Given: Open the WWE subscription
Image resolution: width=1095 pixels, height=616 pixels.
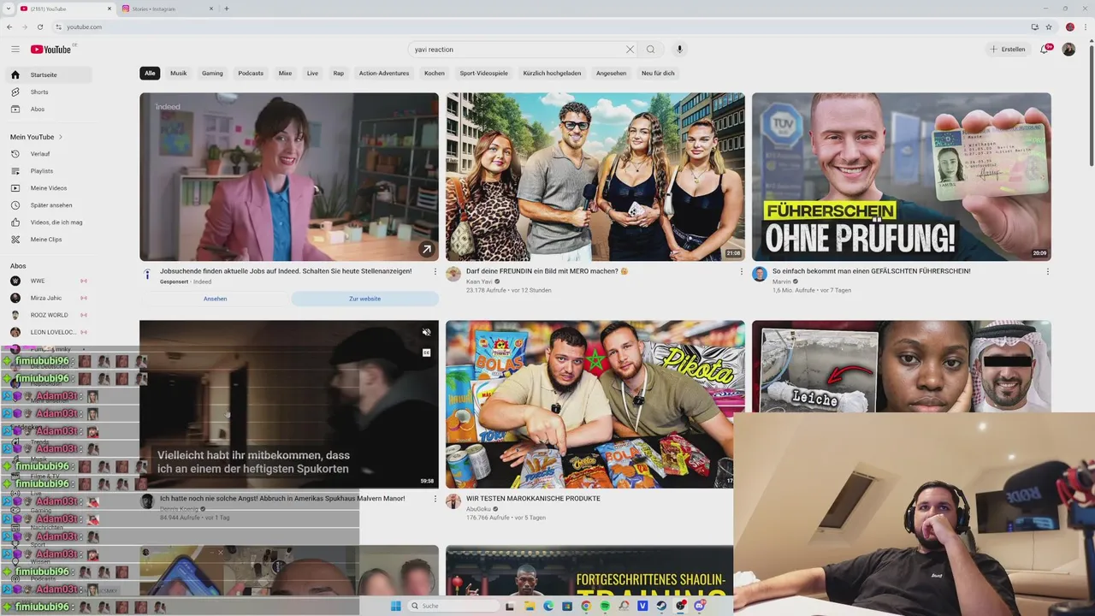Looking at the screenshot, I should (50, 281).
